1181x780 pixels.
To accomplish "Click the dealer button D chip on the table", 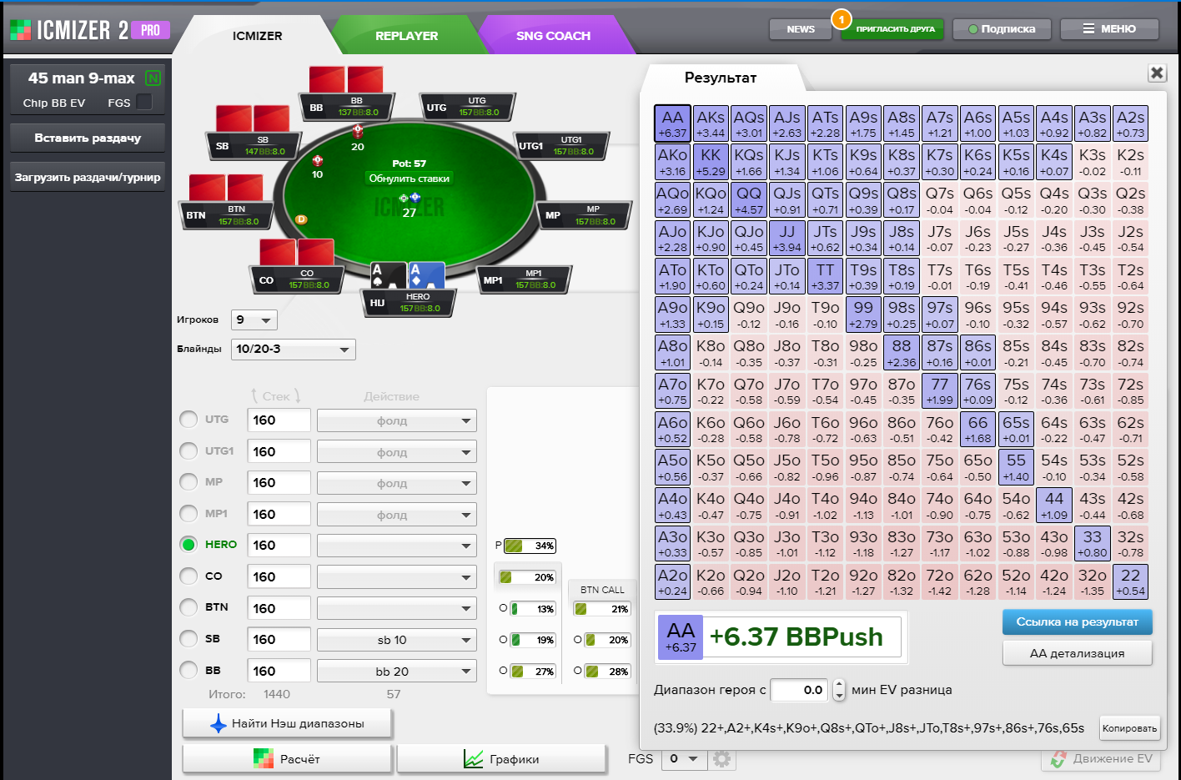I will pyautogui.click(x=301, y=219).
